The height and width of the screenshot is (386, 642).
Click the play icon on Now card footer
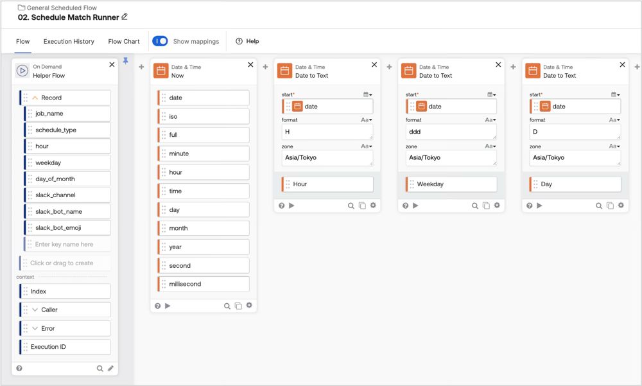[x=168, y=306]
